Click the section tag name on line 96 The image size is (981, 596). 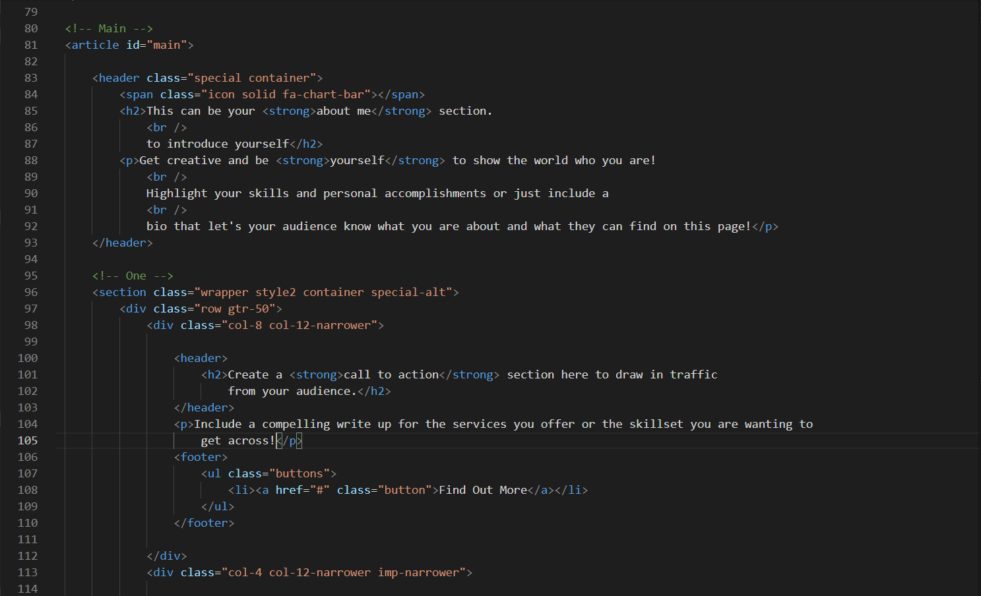[x=123, y=292]
